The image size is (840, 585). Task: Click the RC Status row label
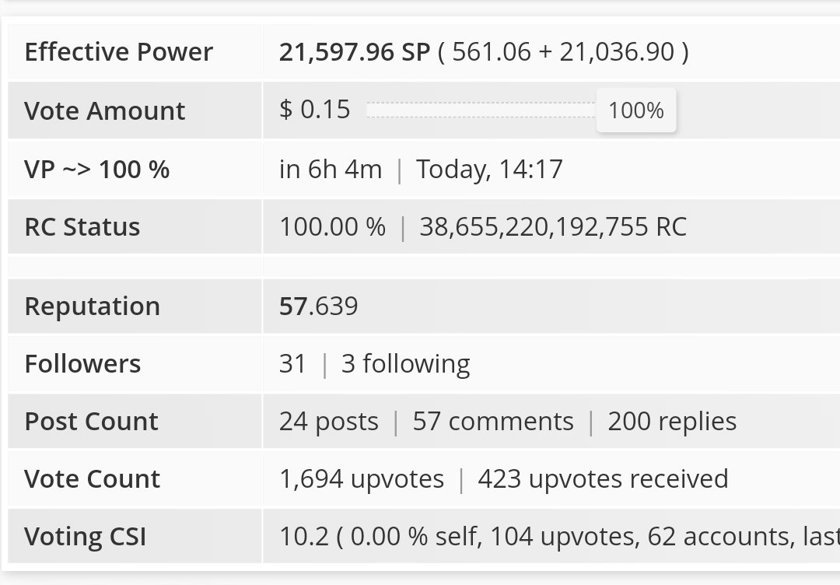point(82,227)
